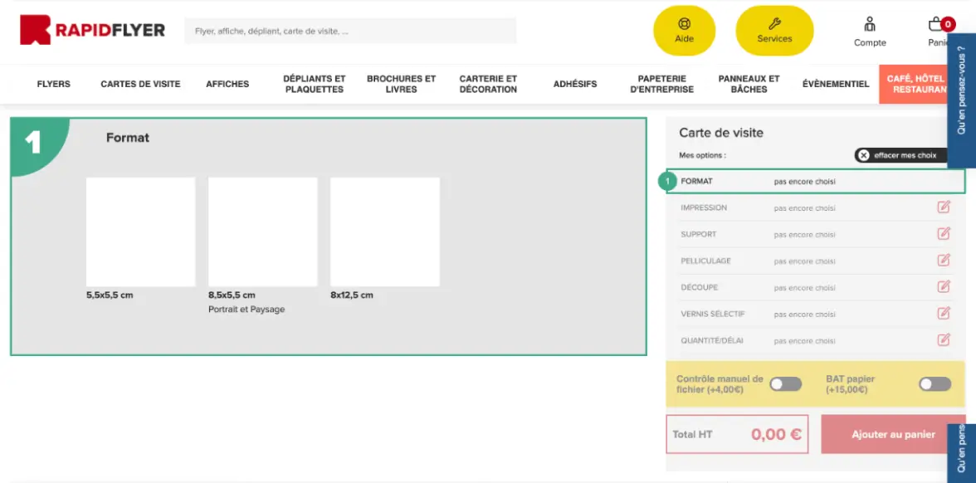The image size is (976, 483).
Task: Click the edit icon for Support
Action: pyautogui.click(x=944, y=234)
